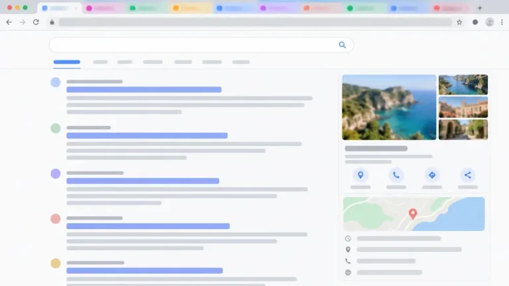Click the address pin icon in details

click(348, 250)
